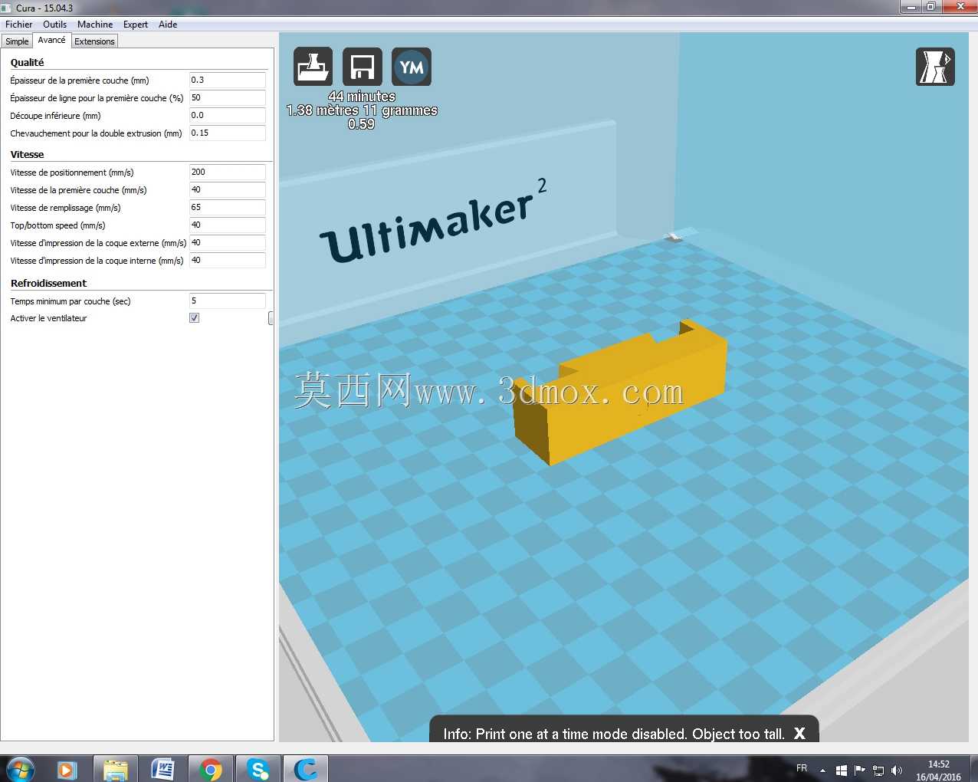Open media player from the taskbar
978x782 pixels.
click(x=67, y=769)
